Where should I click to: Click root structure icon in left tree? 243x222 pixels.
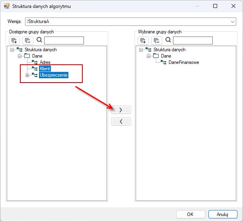[x=19, y=50]
